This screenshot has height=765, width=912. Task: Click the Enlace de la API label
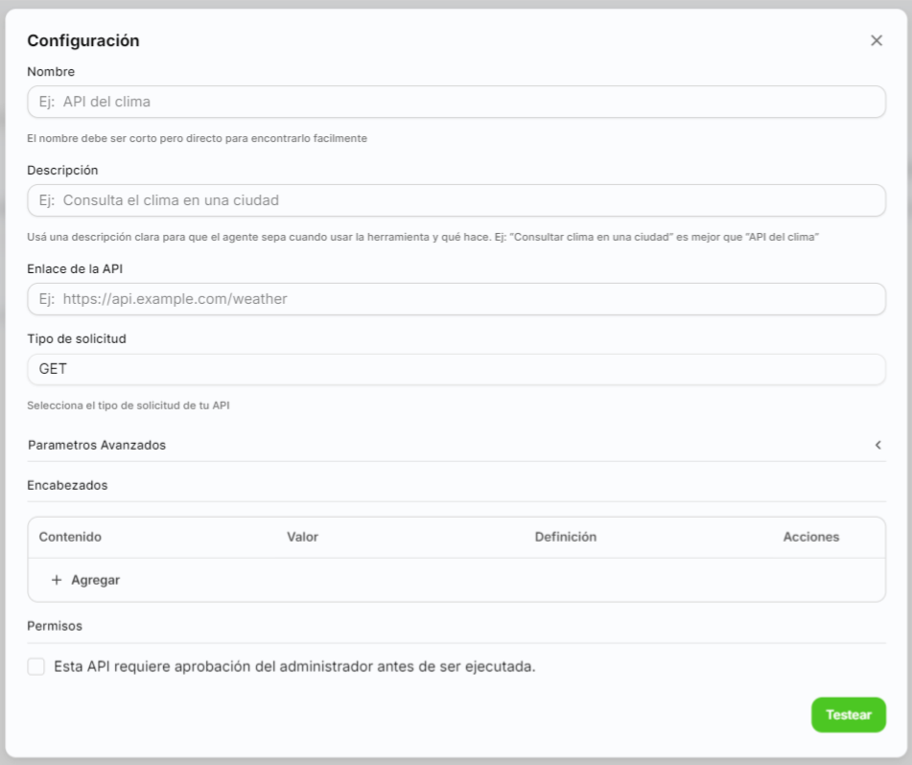[x=75, y=268]
